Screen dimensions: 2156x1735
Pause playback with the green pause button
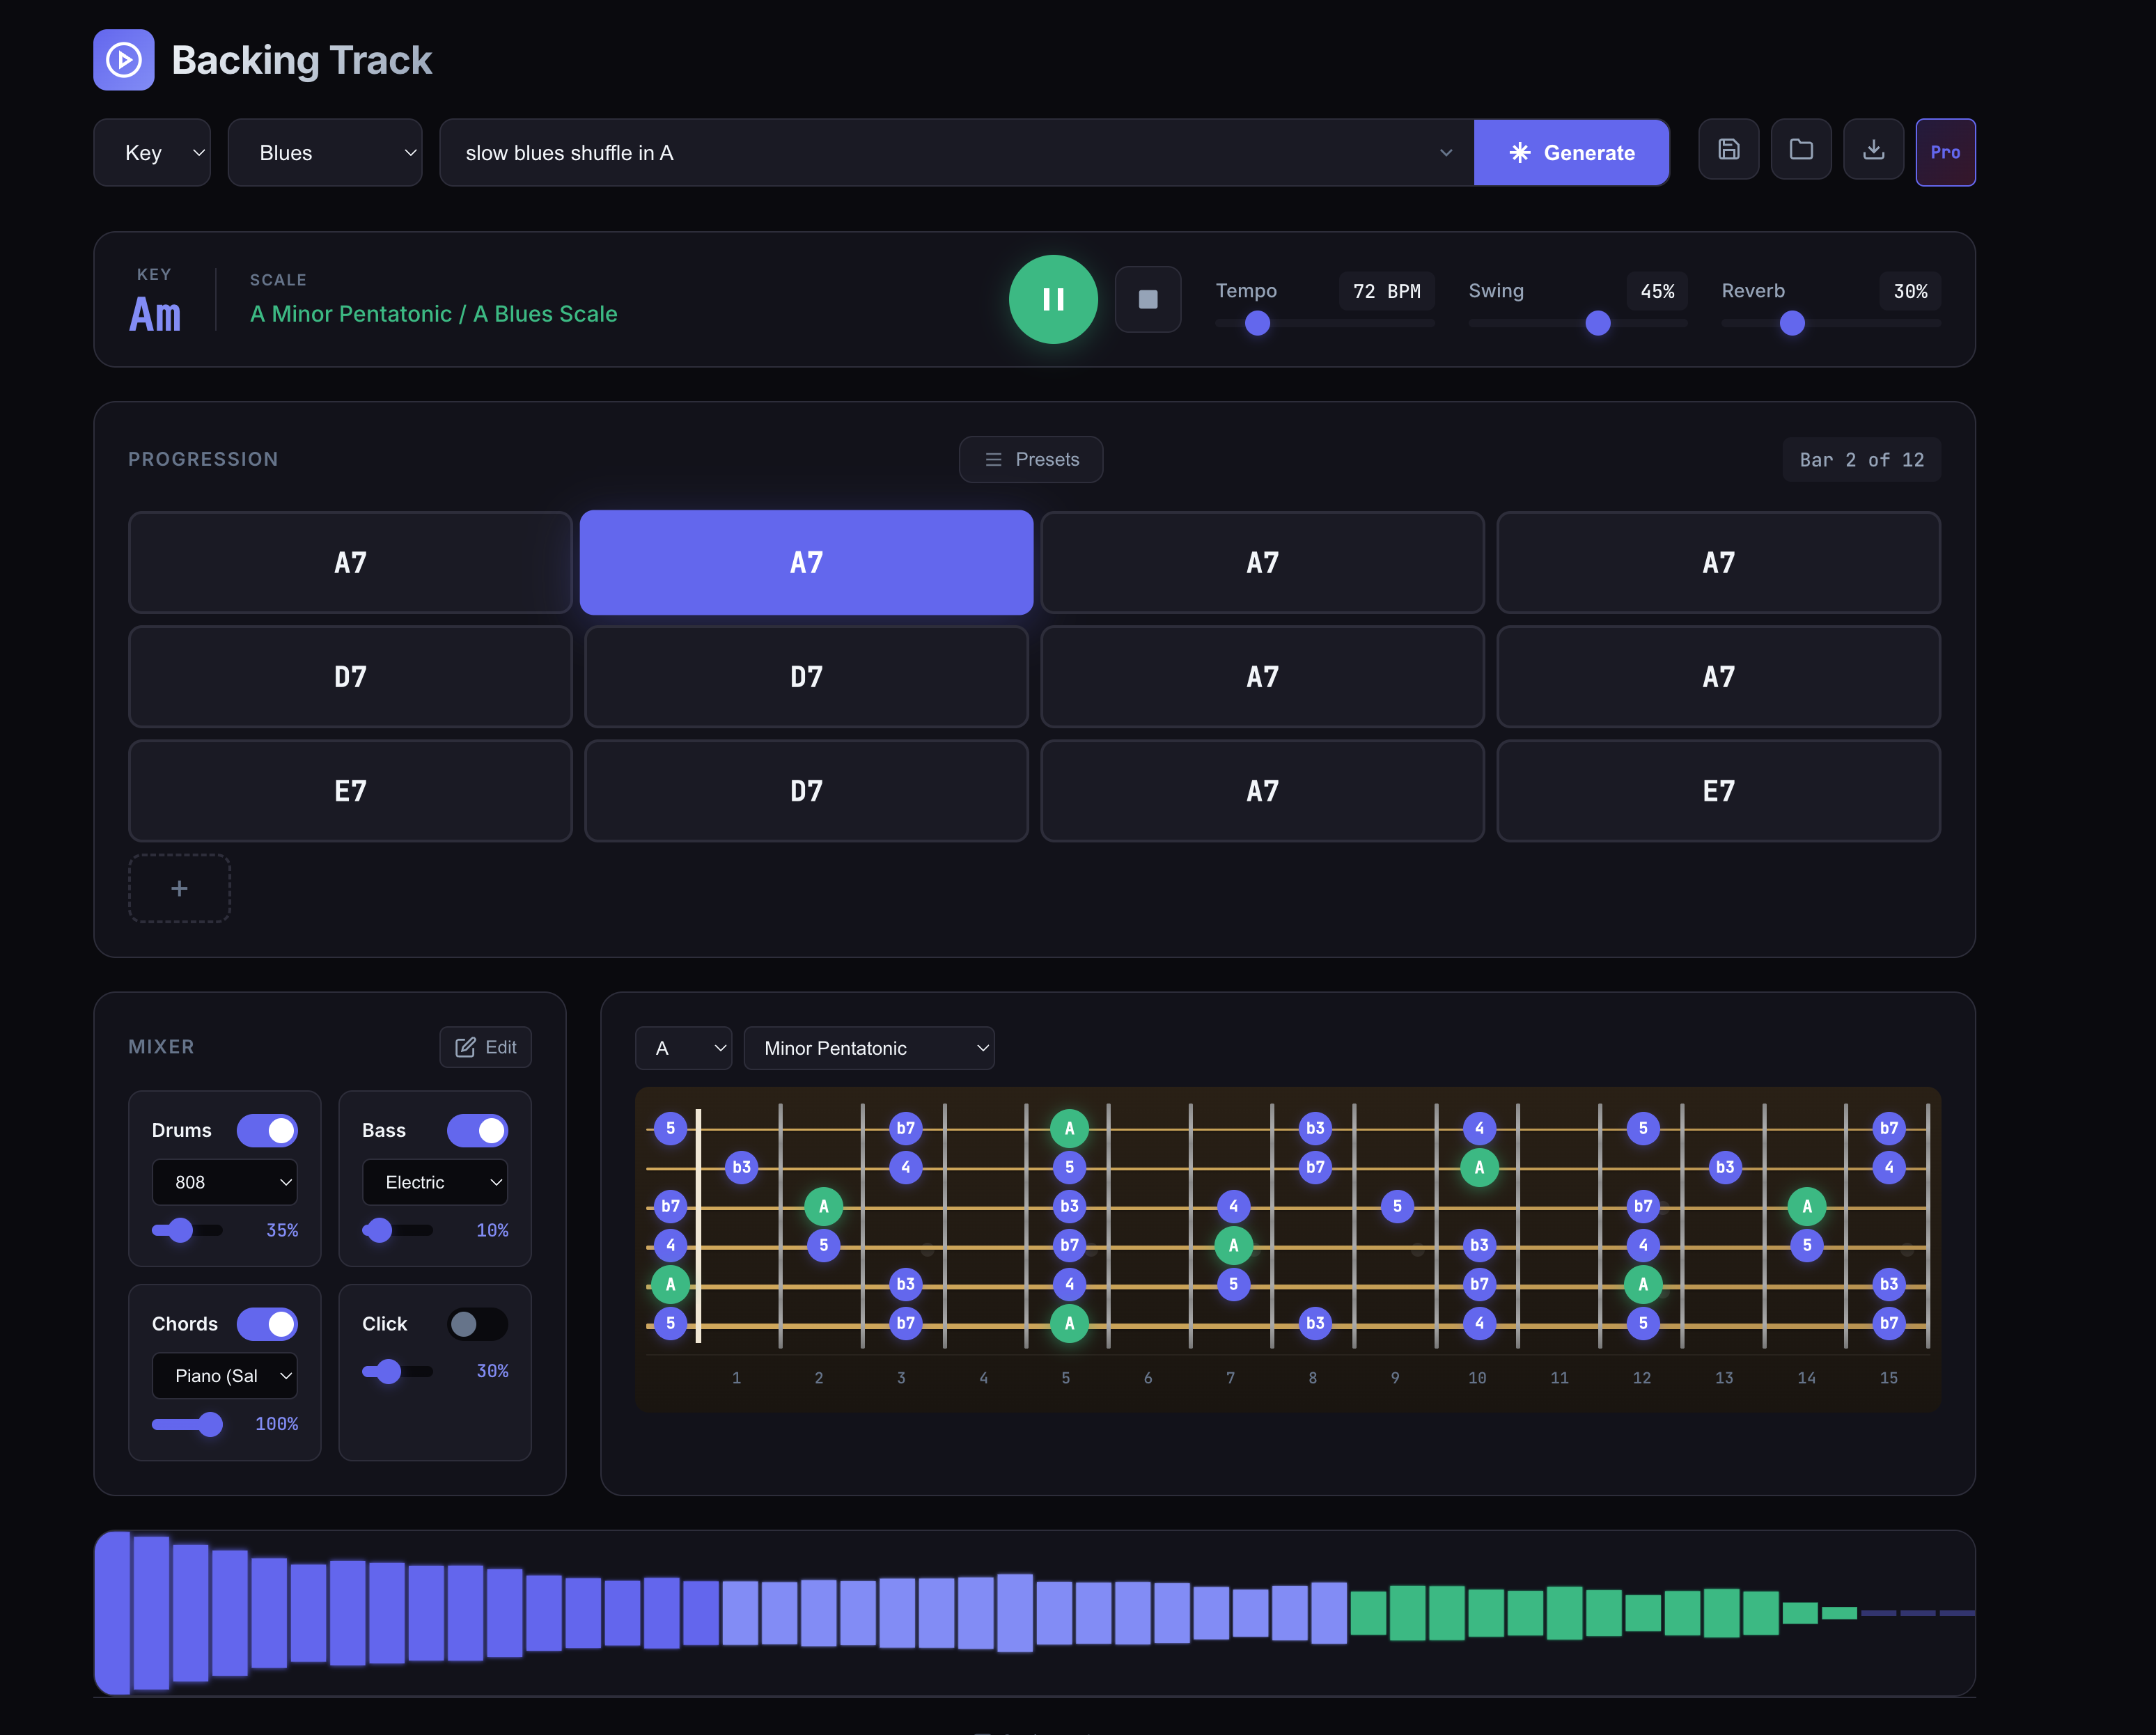(x=1053, y=299)
